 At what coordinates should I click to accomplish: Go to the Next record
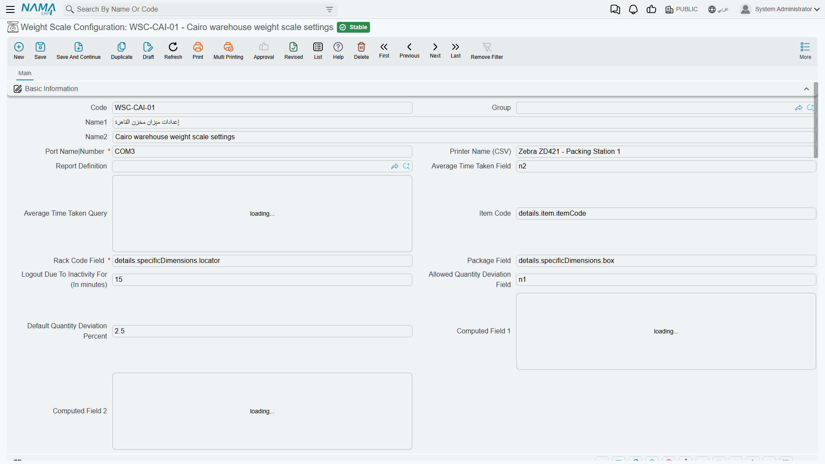click(435, 50)
